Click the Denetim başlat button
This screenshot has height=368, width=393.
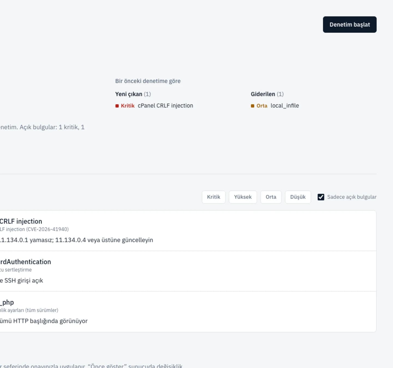click(350, 25)
